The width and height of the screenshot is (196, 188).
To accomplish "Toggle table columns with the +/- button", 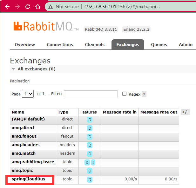I will 185,112.
